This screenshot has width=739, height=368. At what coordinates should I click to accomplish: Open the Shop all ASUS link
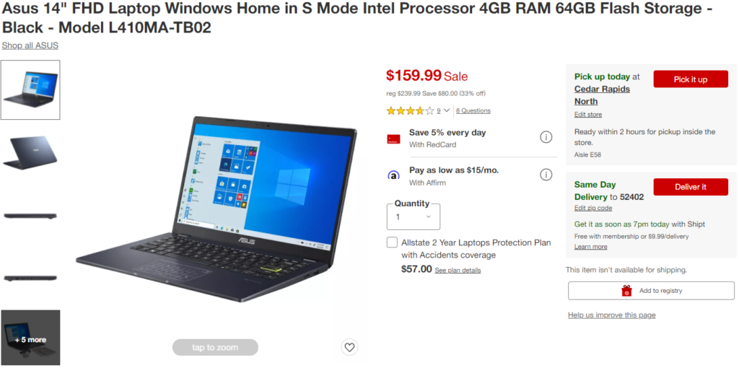30,45
